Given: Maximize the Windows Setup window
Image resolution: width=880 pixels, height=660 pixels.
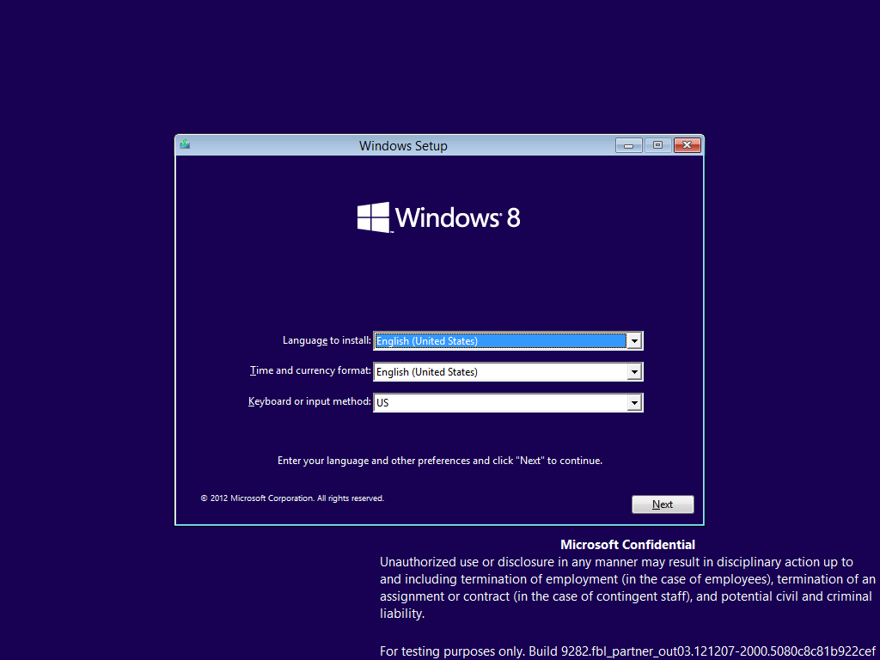Looking at the screenshot, I should tap(657, 145).
